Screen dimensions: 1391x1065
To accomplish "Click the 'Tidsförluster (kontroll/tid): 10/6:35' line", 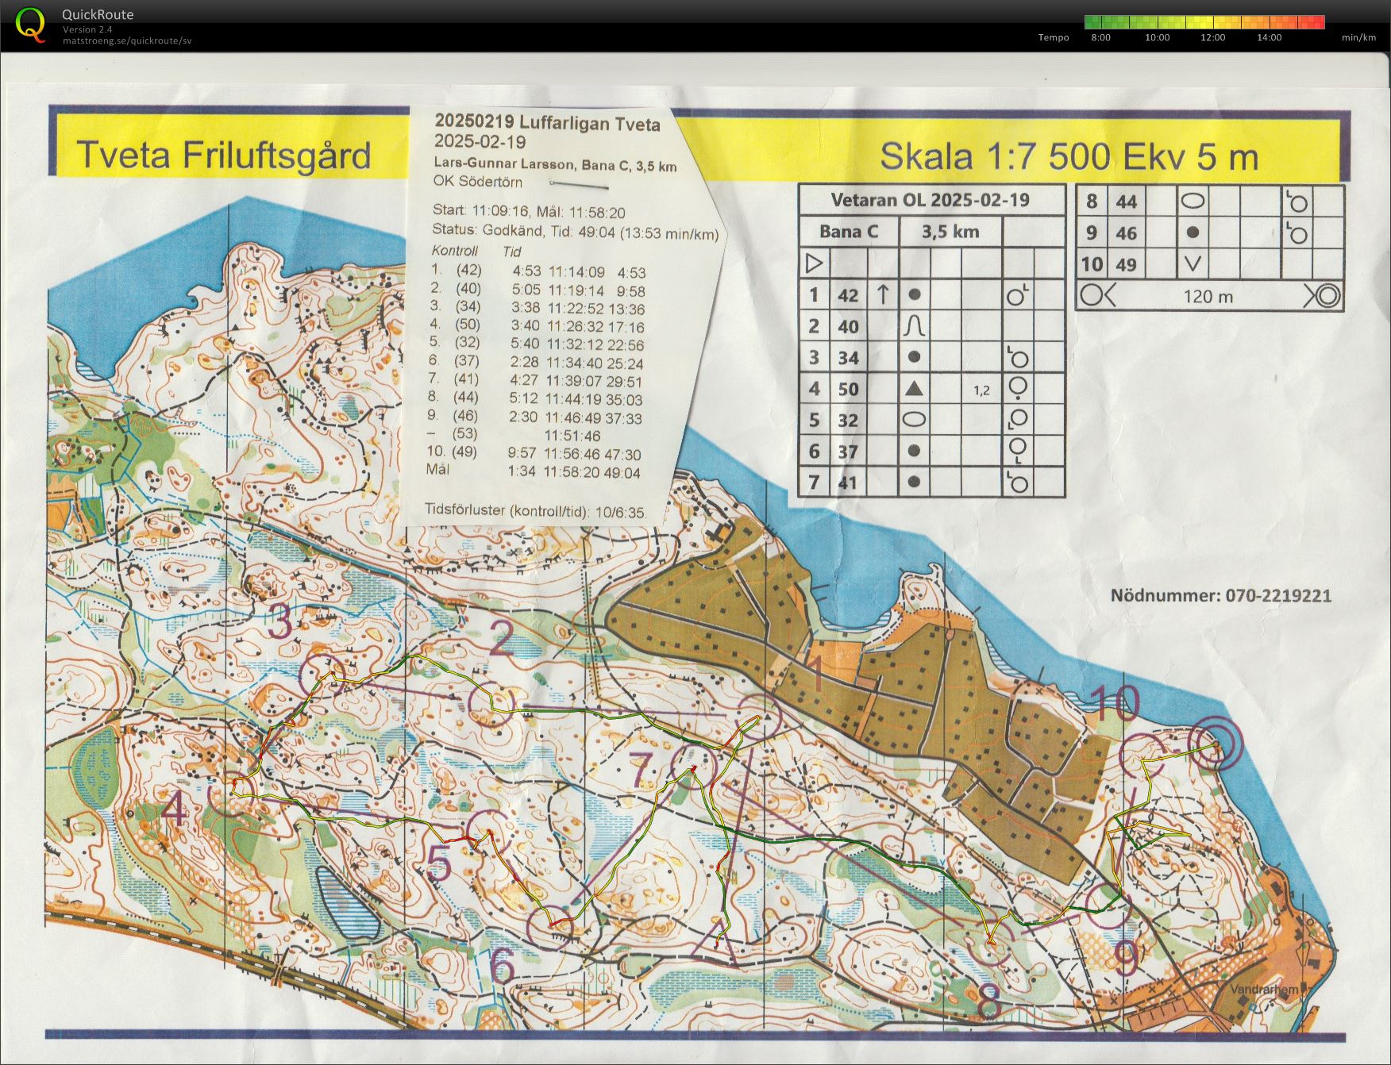I will 535,511.
